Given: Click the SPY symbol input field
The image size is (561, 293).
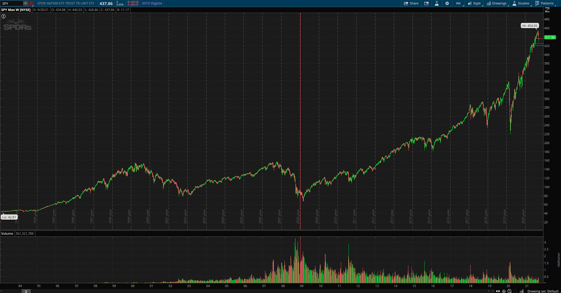Looking at the screenshot, I should tap(12, 3).
